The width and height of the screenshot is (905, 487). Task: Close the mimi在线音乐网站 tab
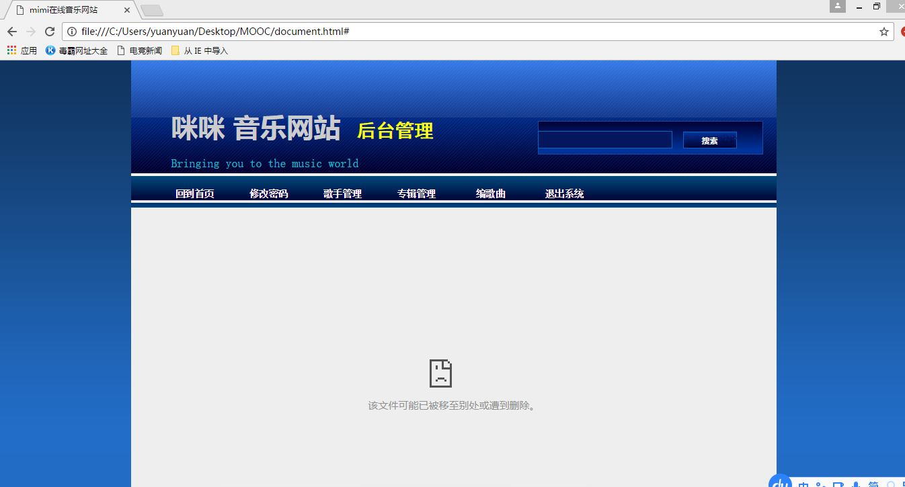pyautogui.click(x=127, y=10)
